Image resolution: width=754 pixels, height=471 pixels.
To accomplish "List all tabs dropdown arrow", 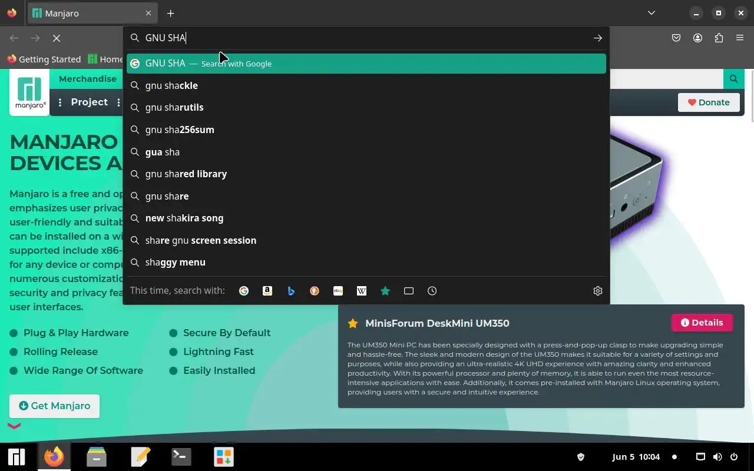I will [x=651, y=13].
